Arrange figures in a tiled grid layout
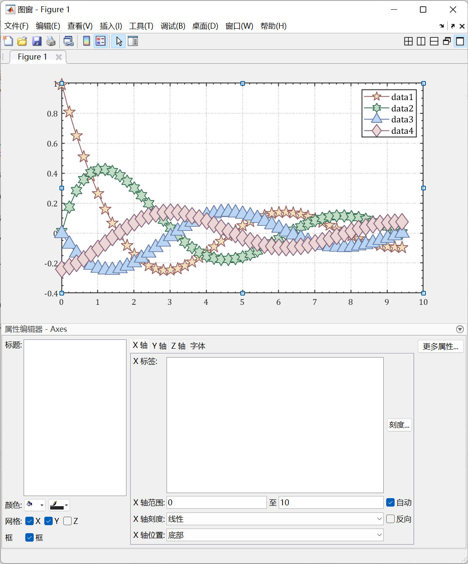Image resolution: width=468 pixels, height=564 pixels. [408, 41]
